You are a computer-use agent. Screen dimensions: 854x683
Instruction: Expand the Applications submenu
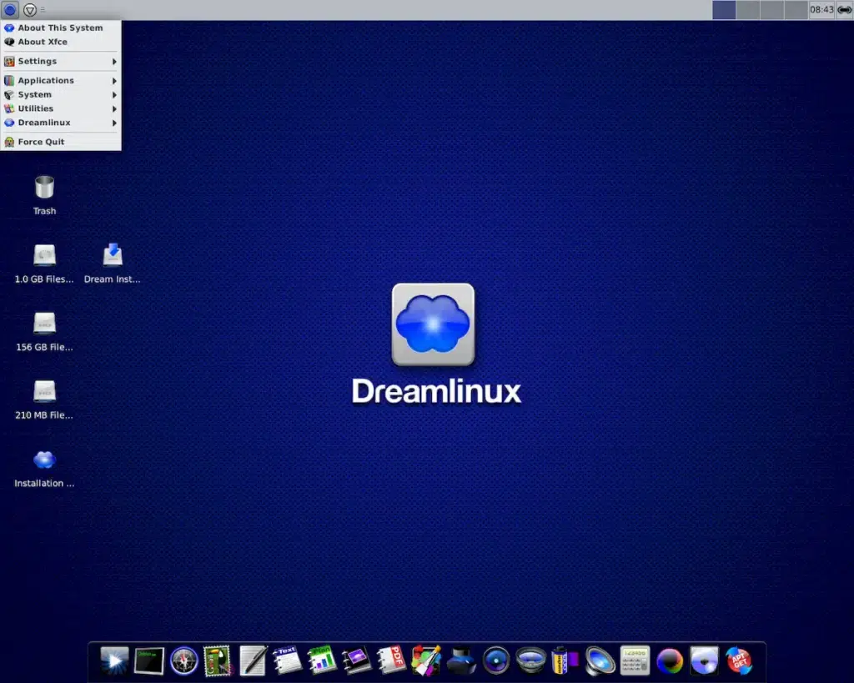(60, 81)
